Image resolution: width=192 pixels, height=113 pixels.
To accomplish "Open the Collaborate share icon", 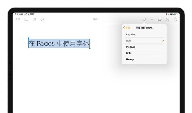I will pos(159,19).
